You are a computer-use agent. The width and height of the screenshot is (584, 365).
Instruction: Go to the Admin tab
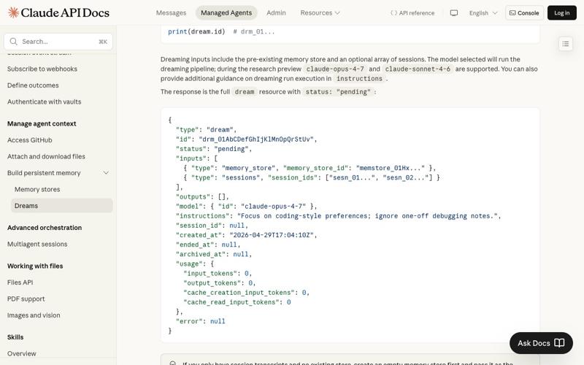coord(276,13)
